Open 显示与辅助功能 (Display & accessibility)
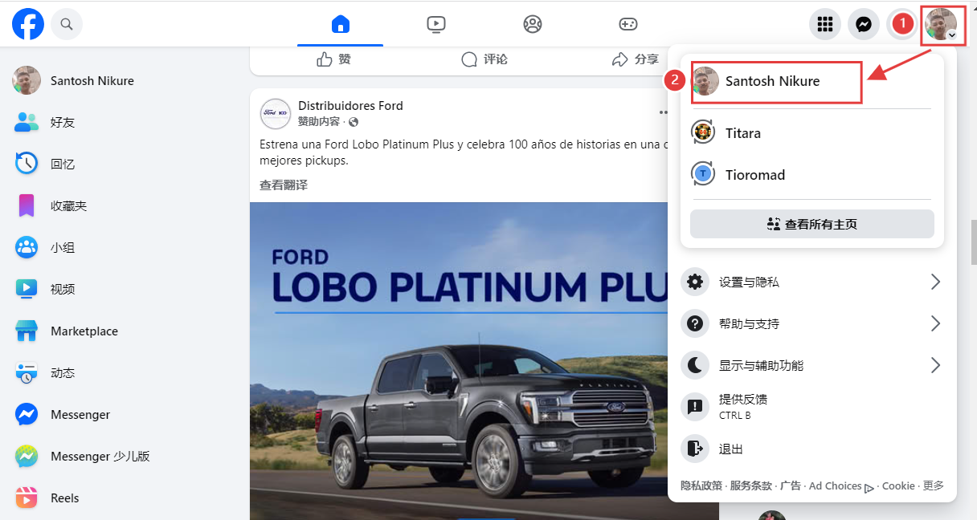 click(812, 365)
